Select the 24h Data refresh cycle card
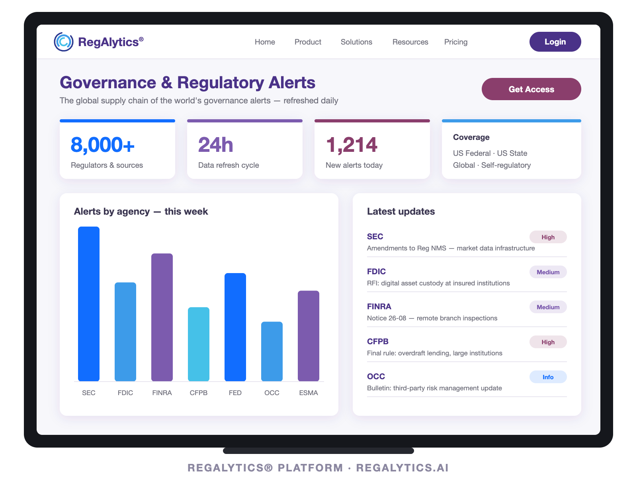The height and width of the screenshot is (477, 637). pos(245,149)
